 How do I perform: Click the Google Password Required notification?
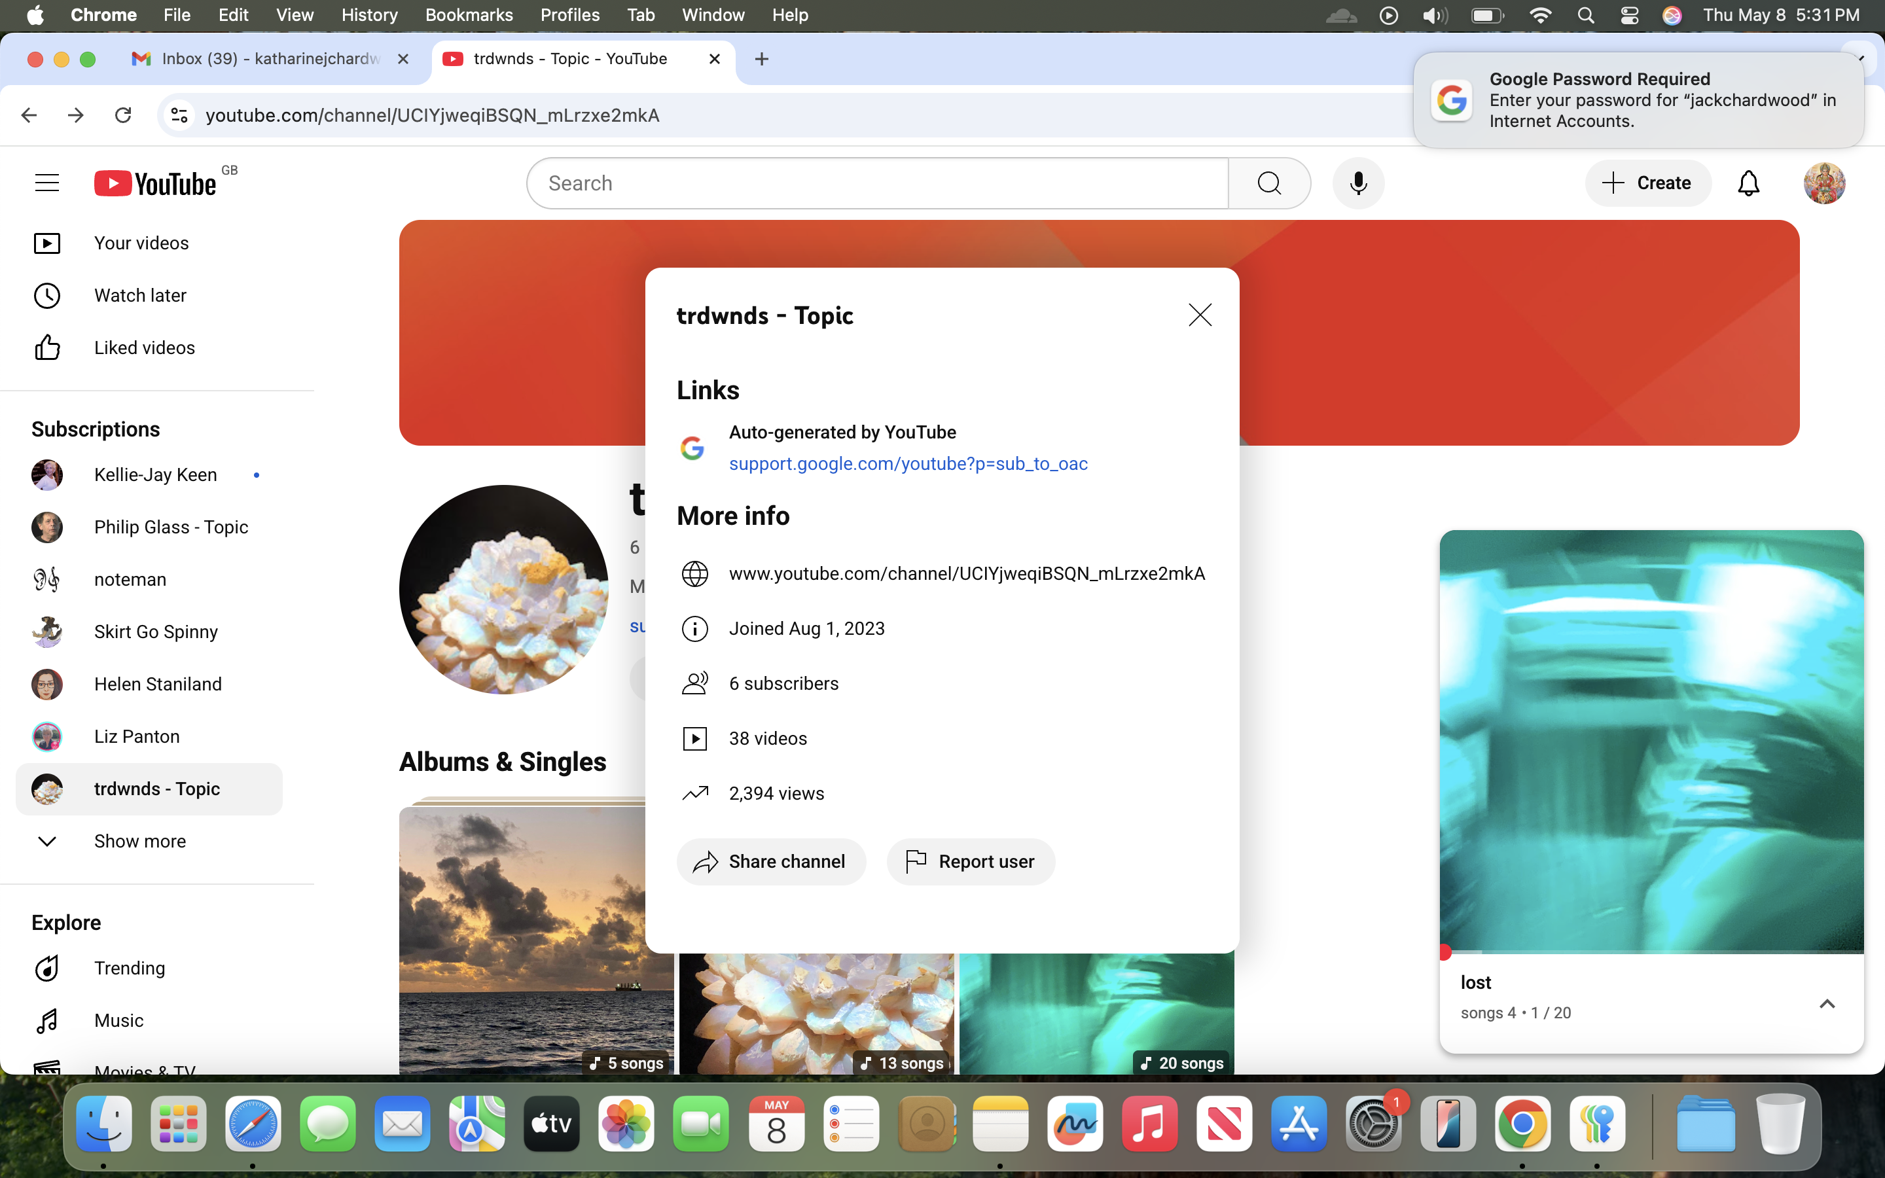(1639, 101)
